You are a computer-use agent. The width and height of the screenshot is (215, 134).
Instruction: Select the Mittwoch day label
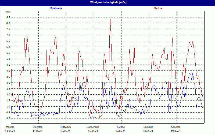66,127
